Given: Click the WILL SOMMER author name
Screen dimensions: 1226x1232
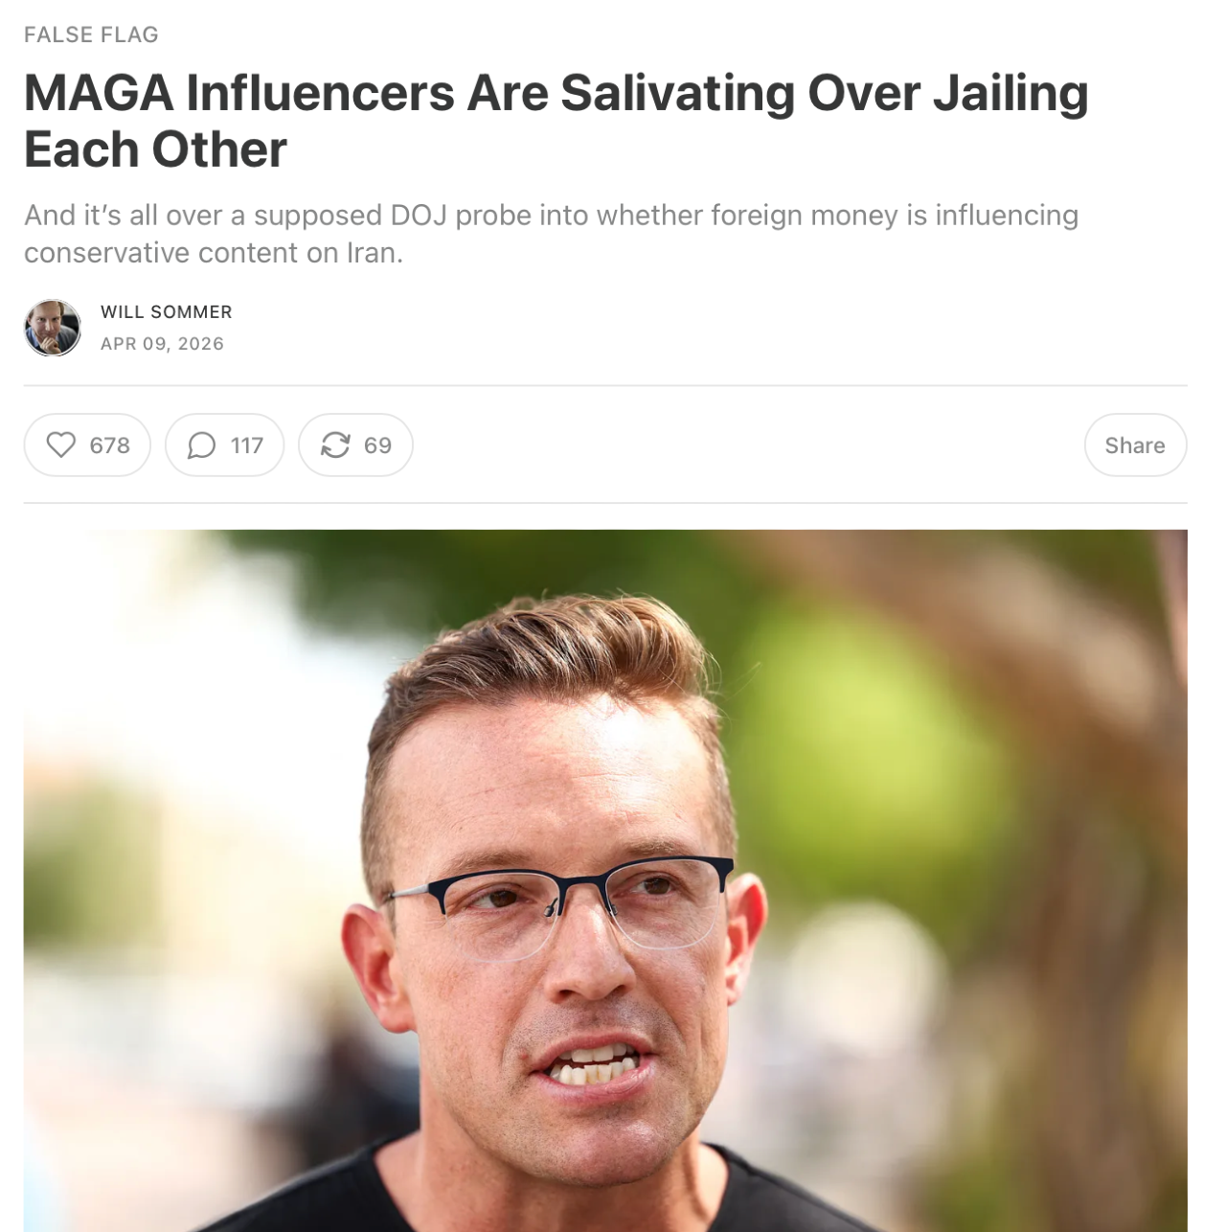Looking at the screenshot, I should click(x=167, y=312).
